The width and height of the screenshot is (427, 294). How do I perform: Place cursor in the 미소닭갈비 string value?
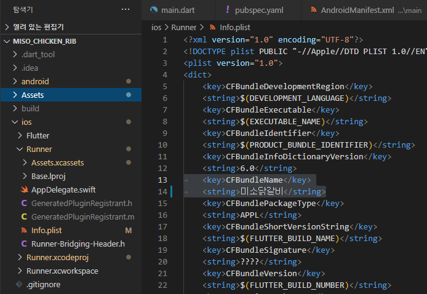point(261,192)
